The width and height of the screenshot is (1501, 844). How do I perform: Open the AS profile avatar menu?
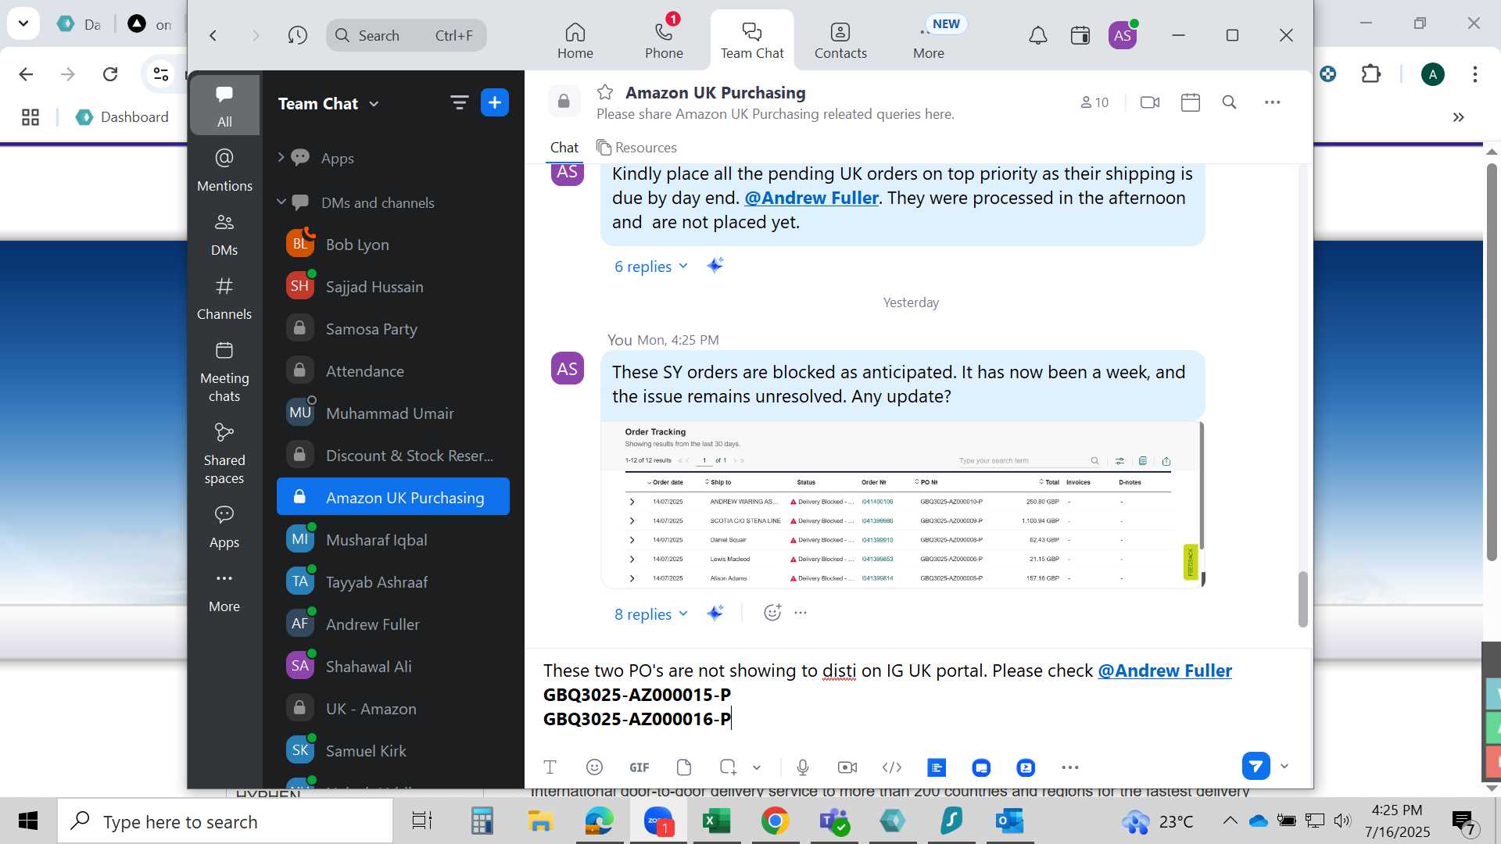tap(1122, 35)
